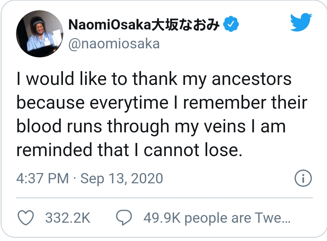Click the reply speech bubble icon
Viewport: 327px width, 241px height.
(124, 218)
